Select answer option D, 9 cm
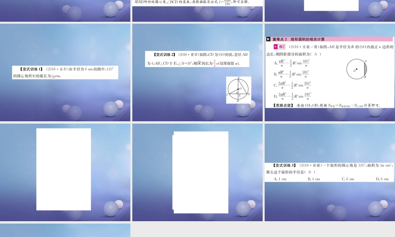The image size is (395, 237). pos(382,178)
